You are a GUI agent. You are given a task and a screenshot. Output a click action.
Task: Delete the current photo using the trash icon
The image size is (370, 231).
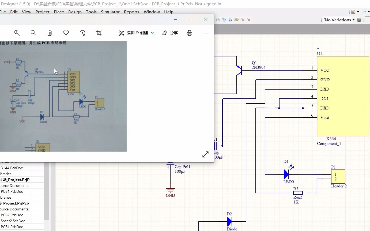[x=50, y=33]
